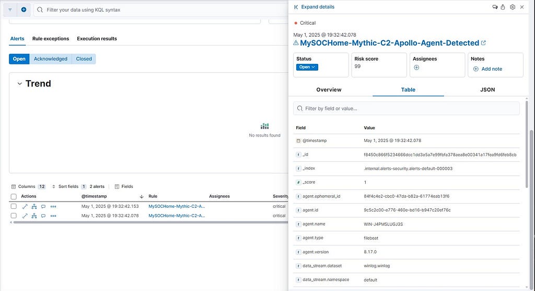Click the agent.type field type icon

coord(298,238)
